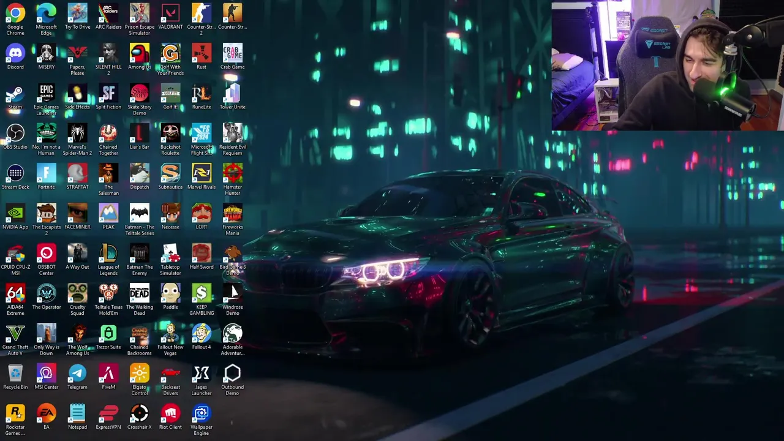Select the RuneLite icon

[202, 94]
